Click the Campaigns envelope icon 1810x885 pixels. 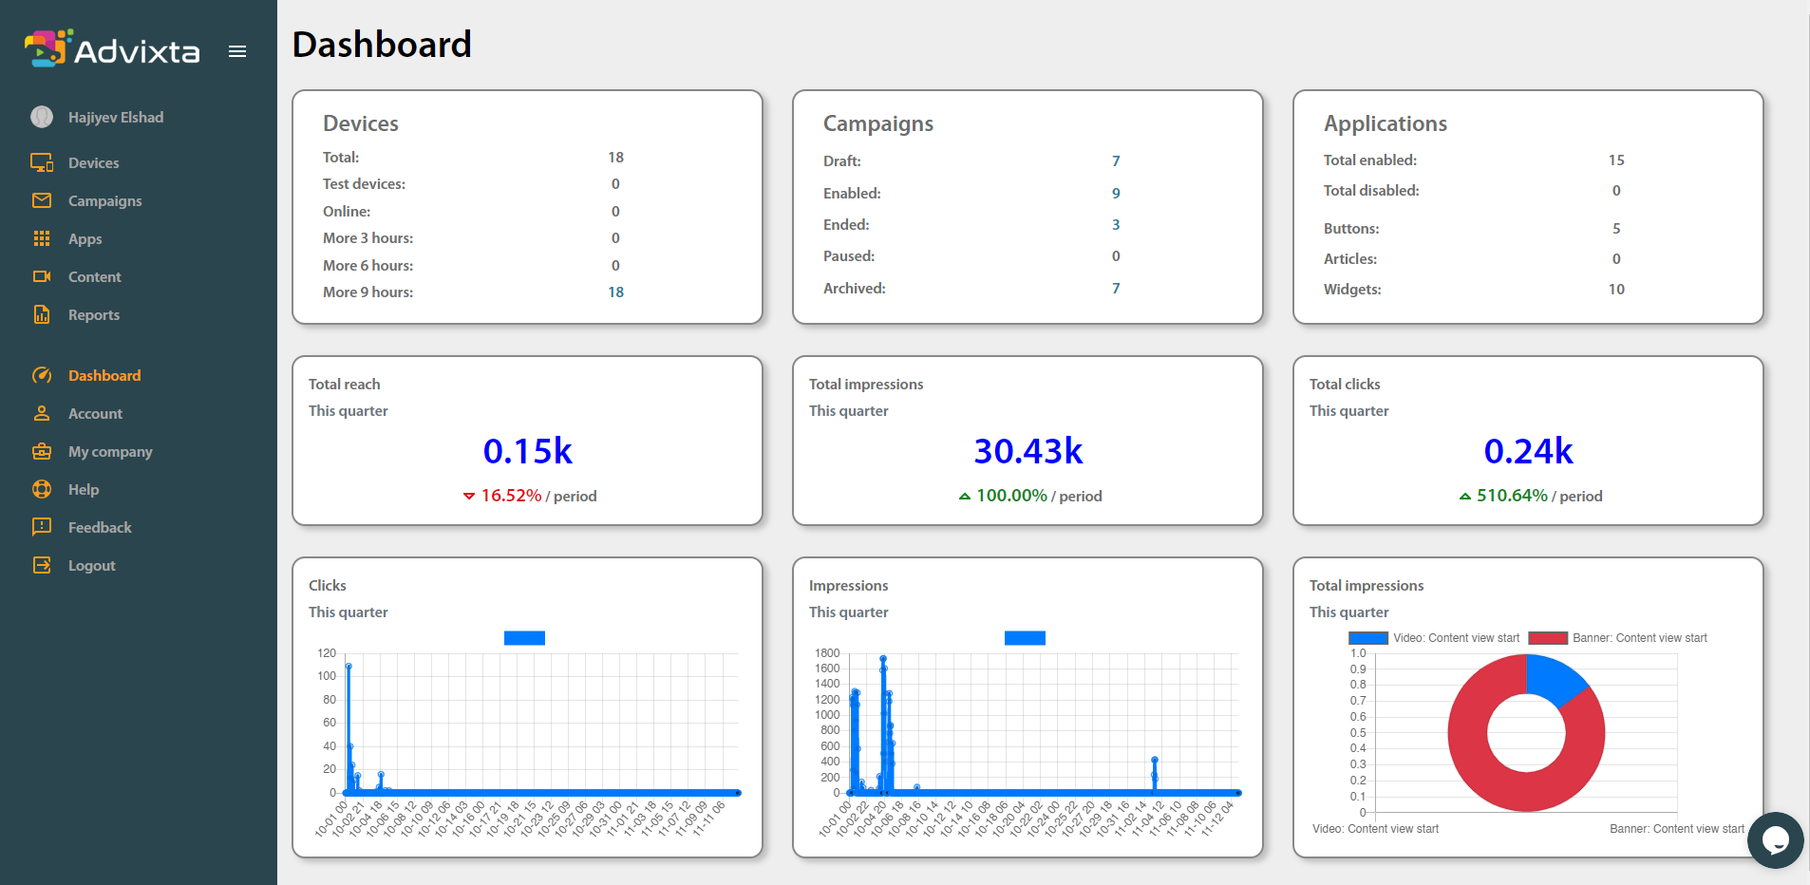42,200
